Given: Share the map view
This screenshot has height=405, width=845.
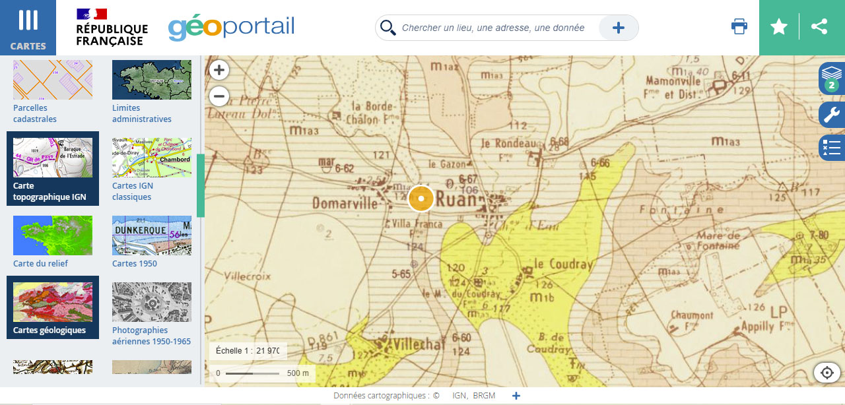Looking at the screenshot, I should point(819,27).
